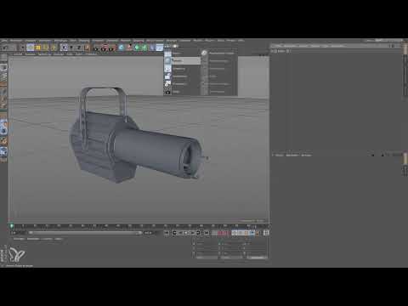Choose Stage in the popup list
Screen dimensions: 408x306
point(176,92)
